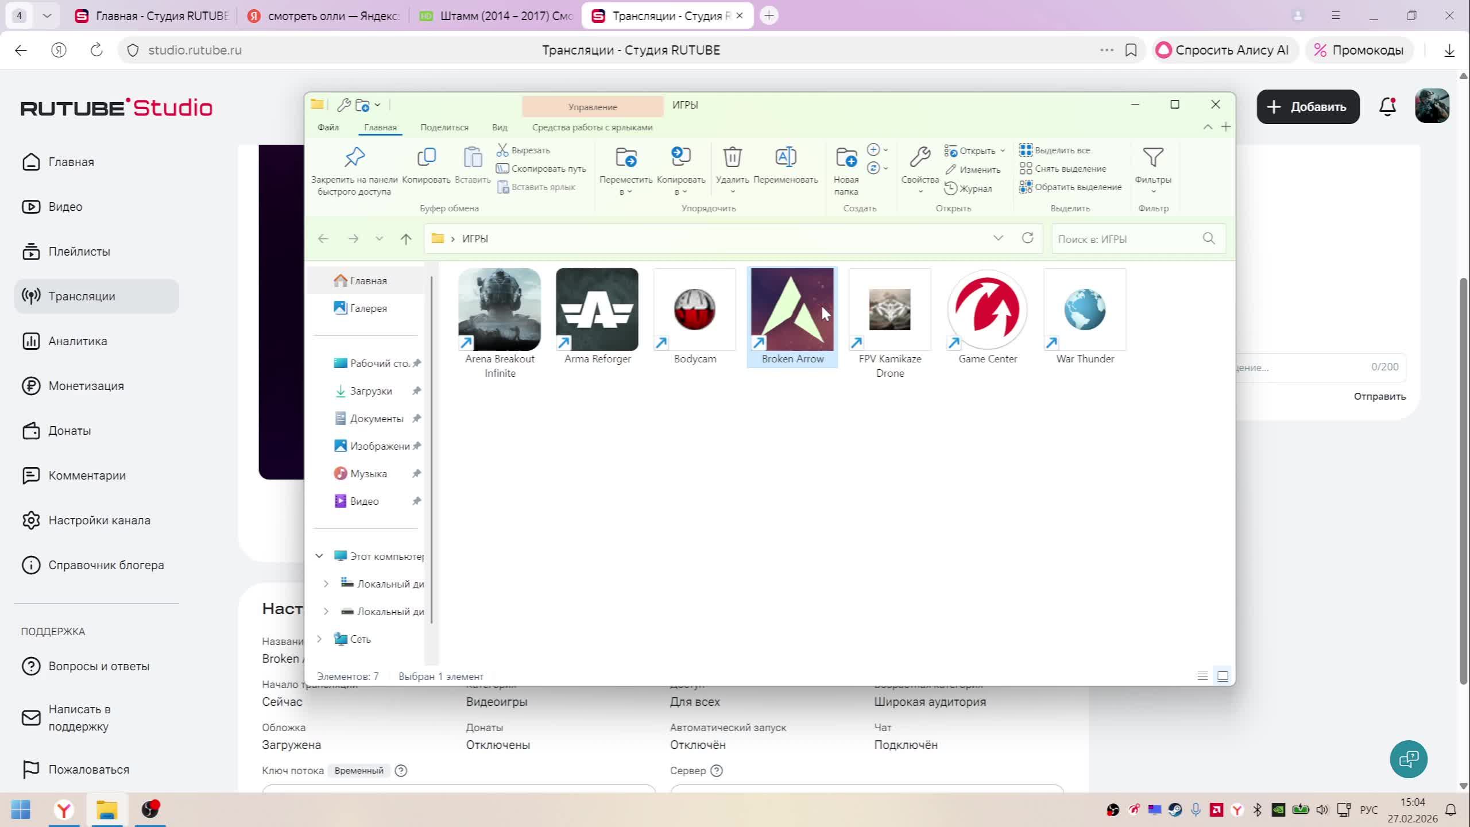Open the Properties (Свойства) wrench icon

[919, 157]
